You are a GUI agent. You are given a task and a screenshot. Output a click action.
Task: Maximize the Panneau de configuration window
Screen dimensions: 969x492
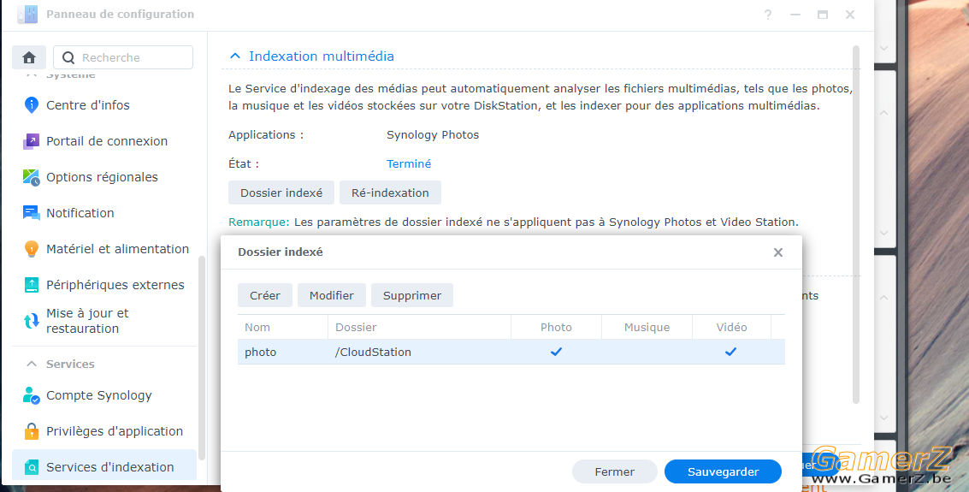tap(823, 15)
